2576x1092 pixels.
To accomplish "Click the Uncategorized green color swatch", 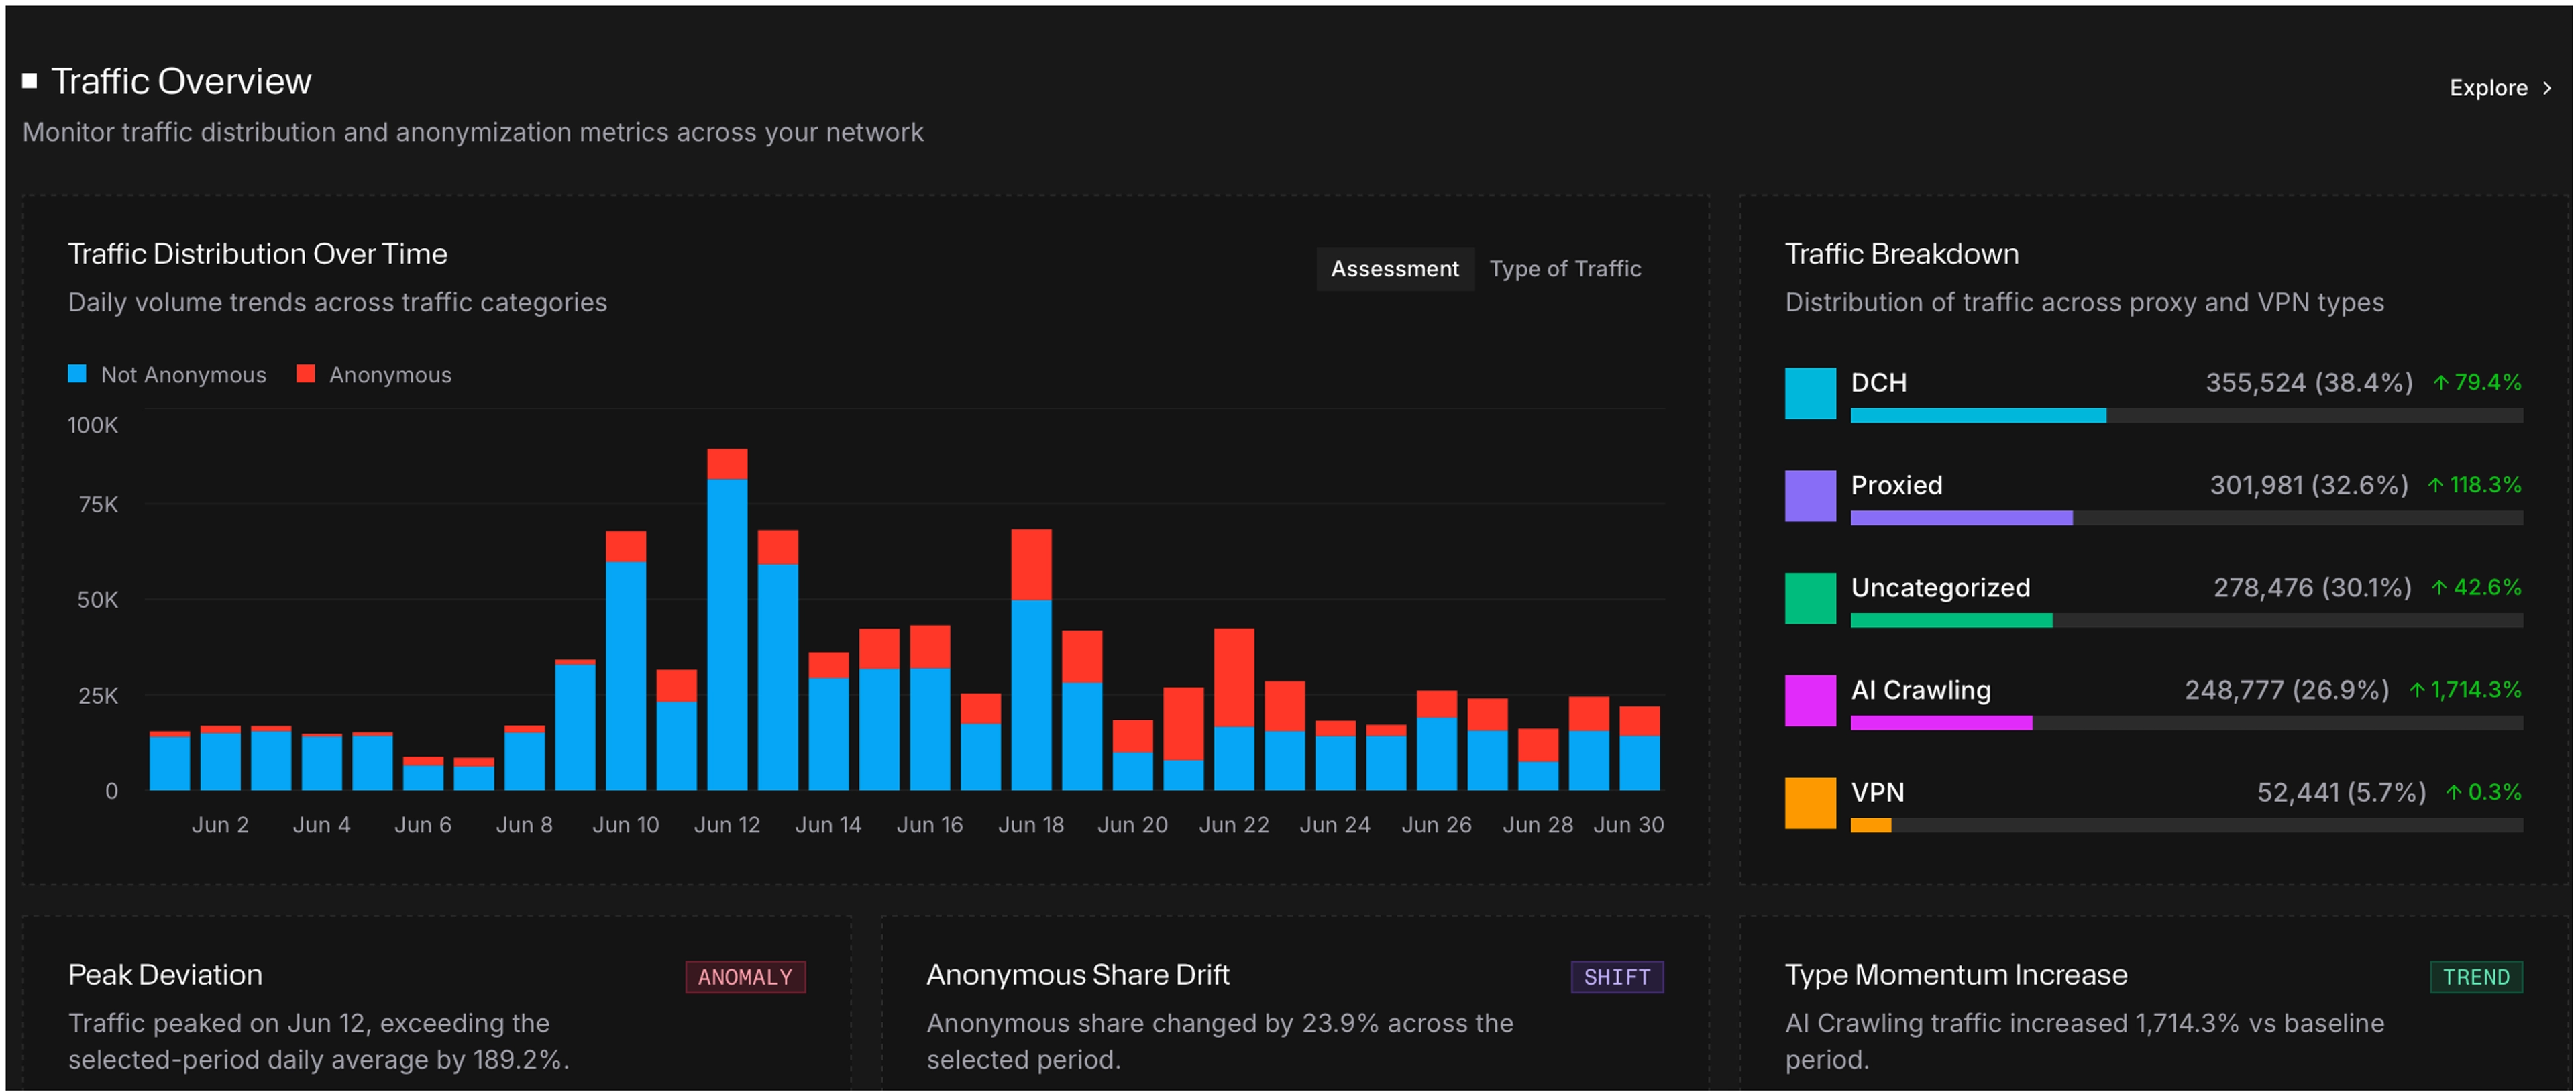I will [1810, 598].
